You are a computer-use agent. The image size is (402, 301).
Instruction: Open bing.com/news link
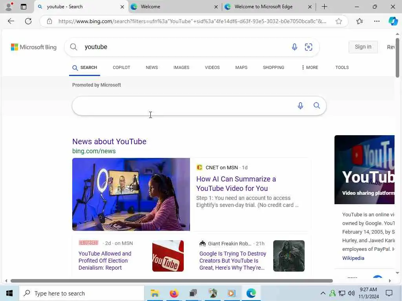(x=94, y=151)
